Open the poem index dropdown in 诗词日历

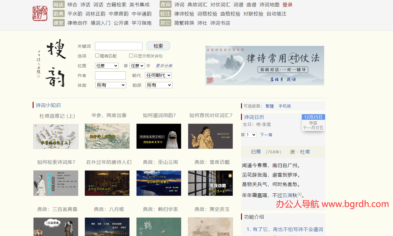[x=251, y=135]
